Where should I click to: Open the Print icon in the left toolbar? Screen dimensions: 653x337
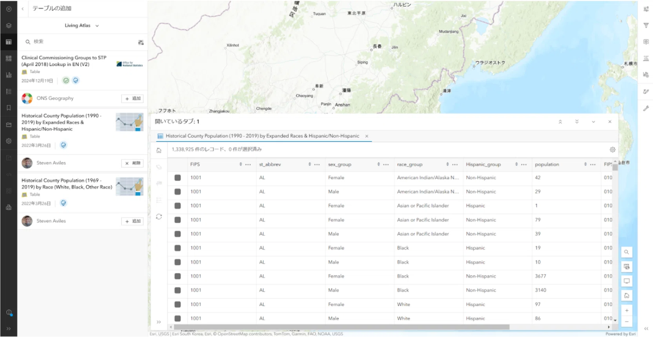(x=9, y=207)
